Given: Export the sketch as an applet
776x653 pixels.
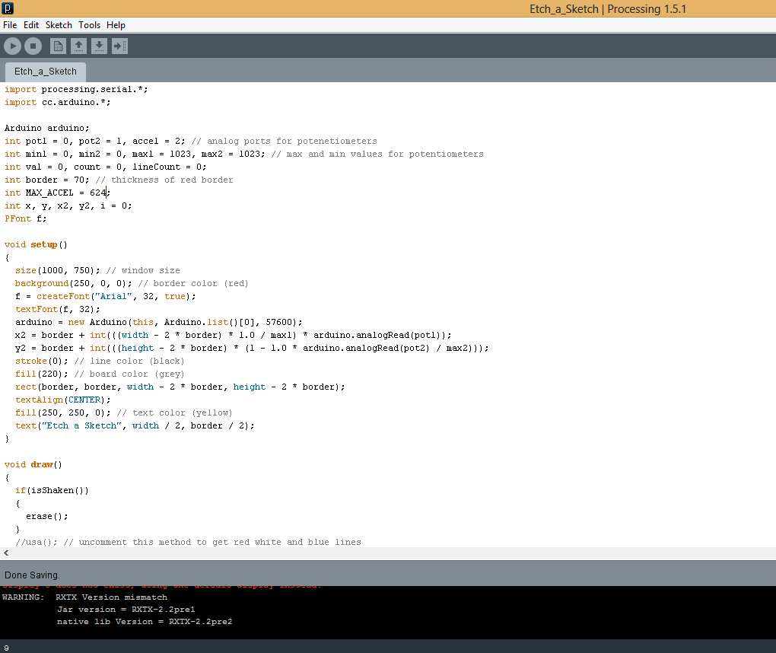Looking at the screenshot, I should [119, 46].
